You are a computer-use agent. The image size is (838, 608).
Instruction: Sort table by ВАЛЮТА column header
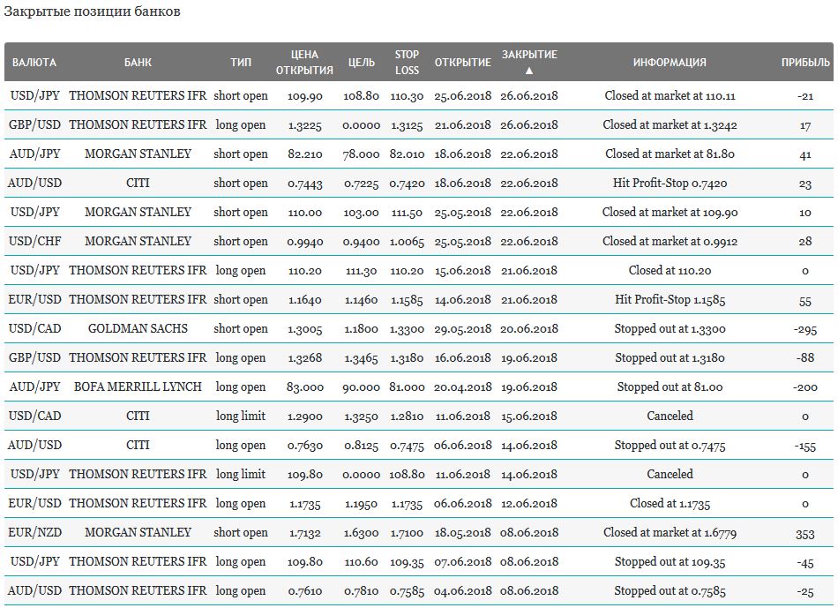tap(34, 63)
